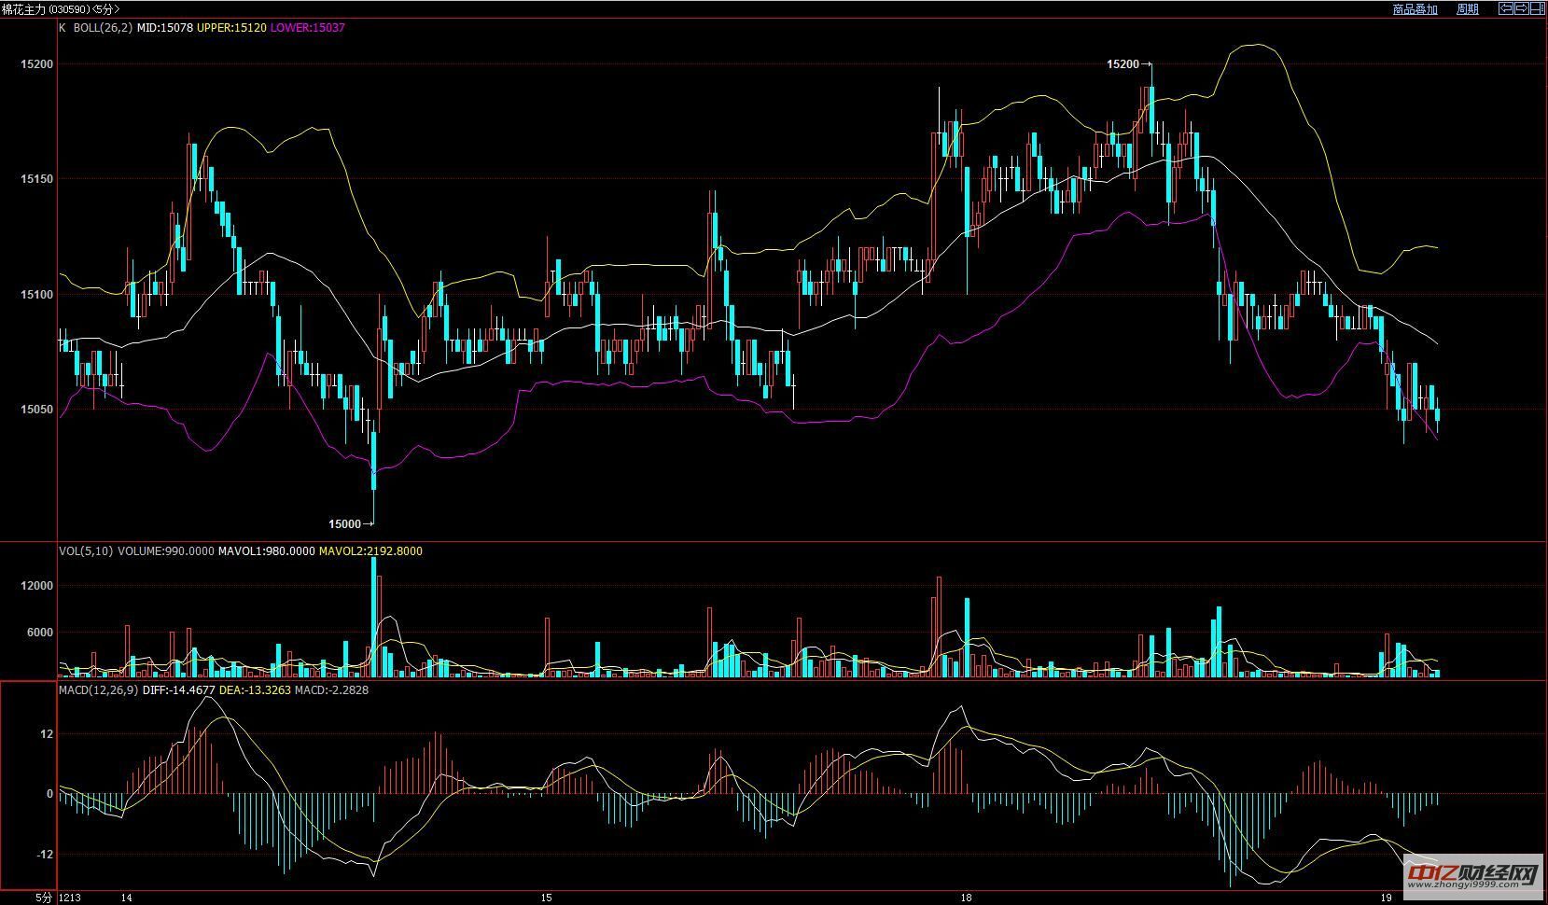1548x905 pixels.
Task: Click the date label 18 on time axis
Action: point(966,898)
